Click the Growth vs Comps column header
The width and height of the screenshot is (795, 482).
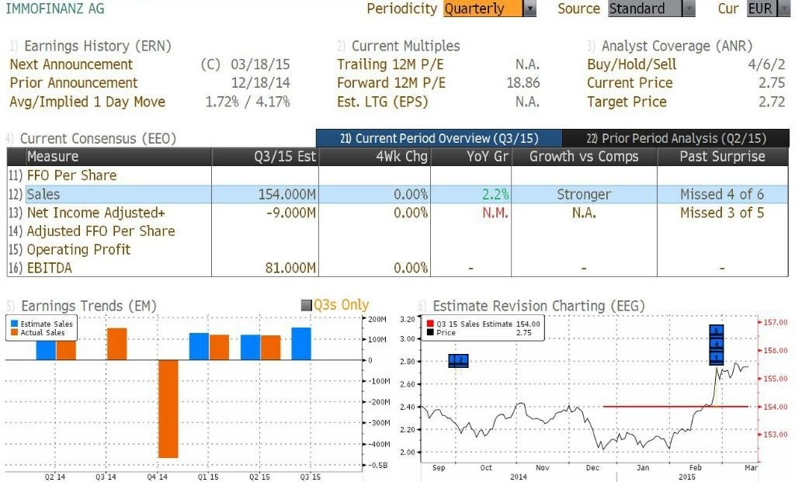point(584,157)
